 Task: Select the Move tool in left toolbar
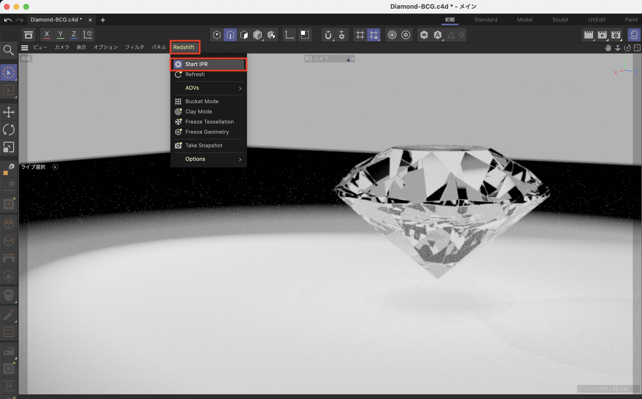[9, 112]
